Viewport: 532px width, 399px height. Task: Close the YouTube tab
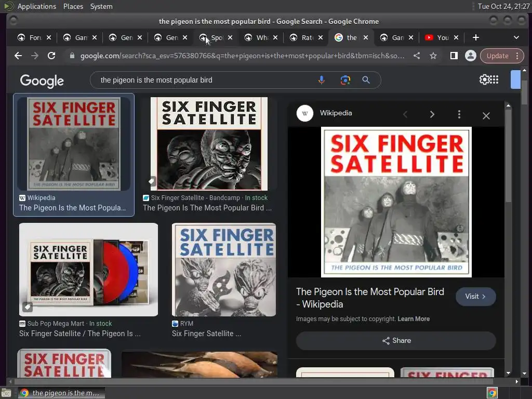pyautogui.click(x=456, y=37)
